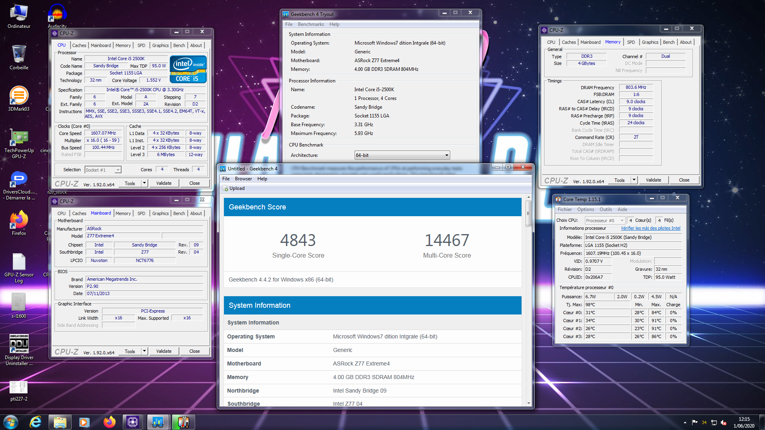The height and width of the screenshot is (430, 765).
Task: Open Help menu in Untitled Geekbench window
Action: 262,179
